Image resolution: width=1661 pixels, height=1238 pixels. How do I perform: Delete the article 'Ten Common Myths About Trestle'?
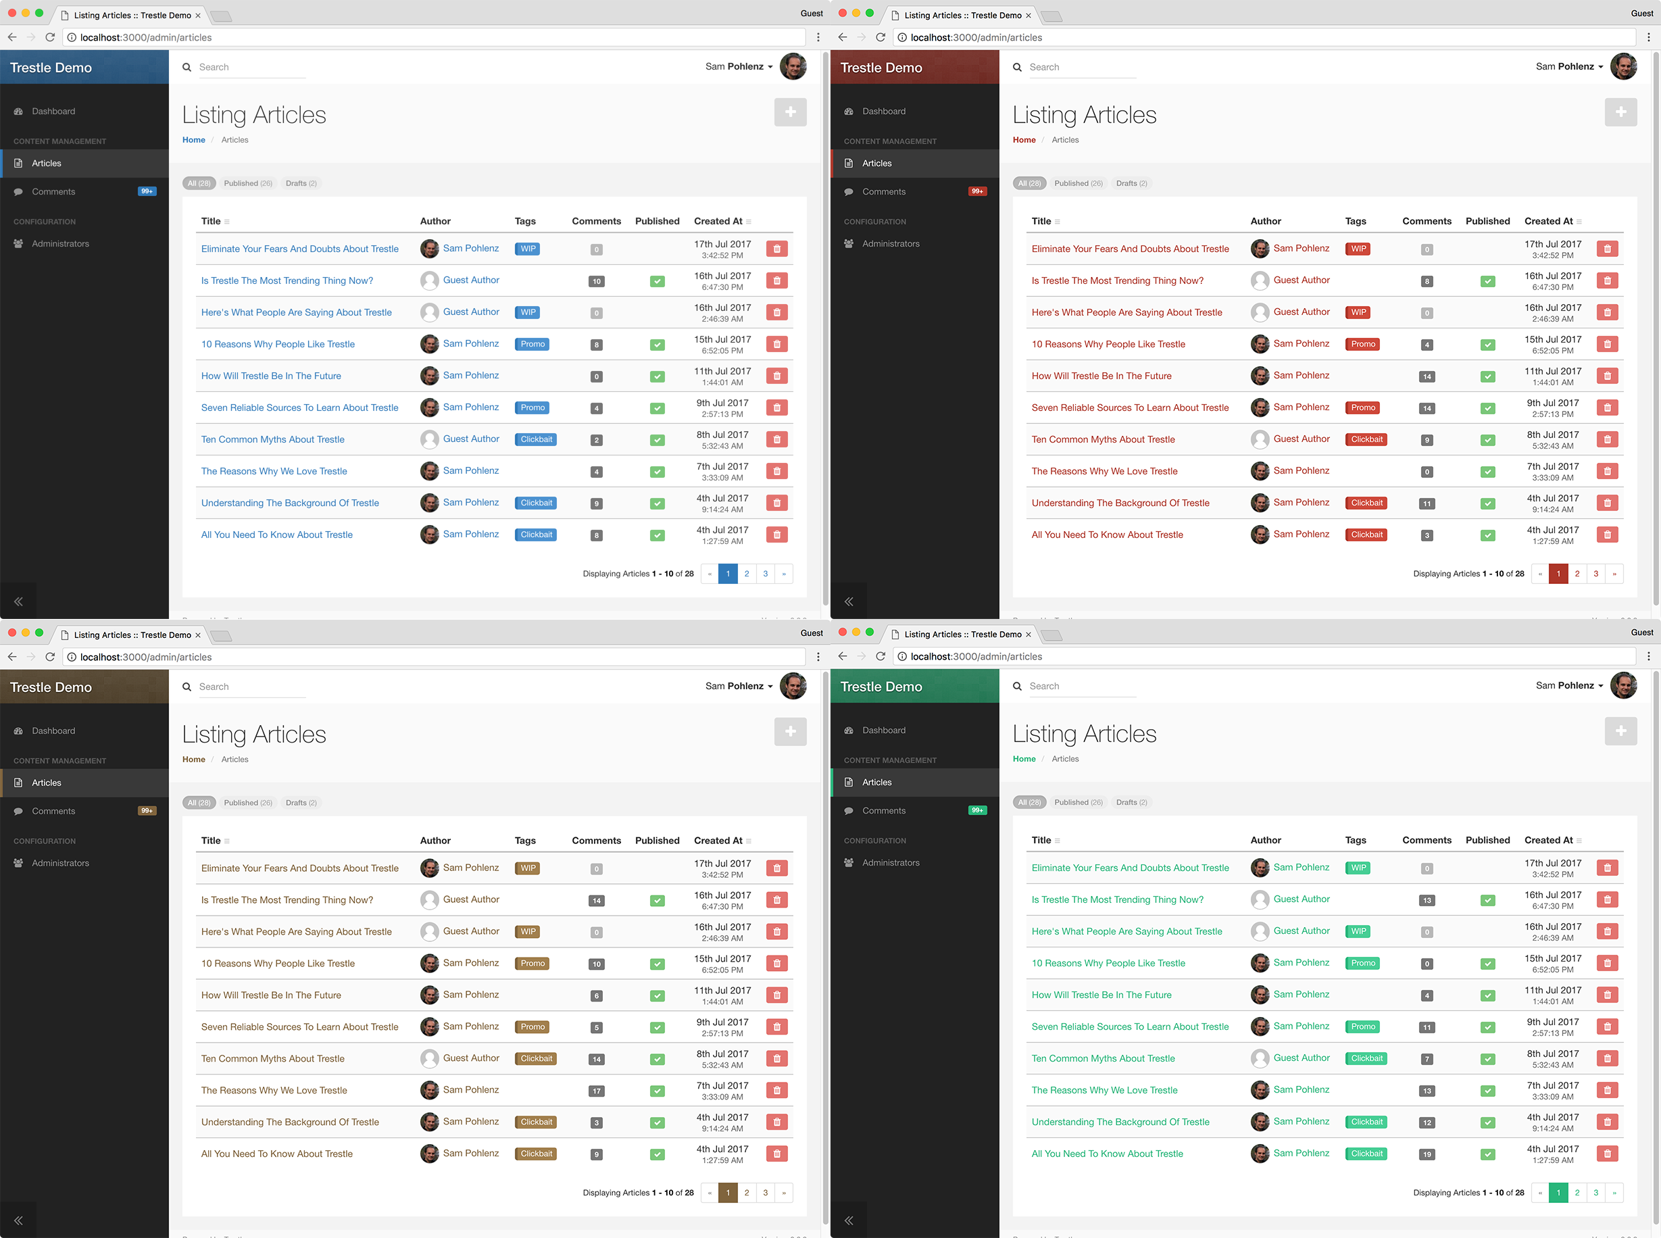tap(777, 439)
